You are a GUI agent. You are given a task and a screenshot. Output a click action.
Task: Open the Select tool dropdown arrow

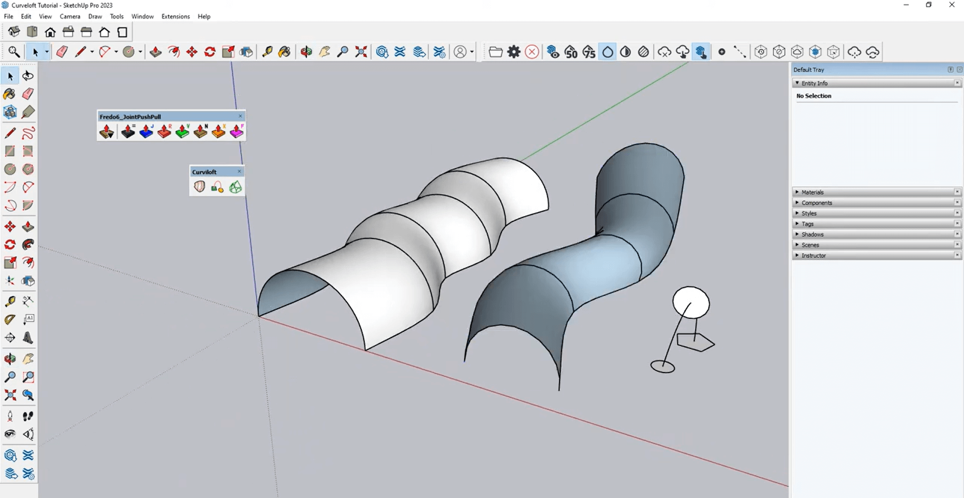[x=46, y=52]
